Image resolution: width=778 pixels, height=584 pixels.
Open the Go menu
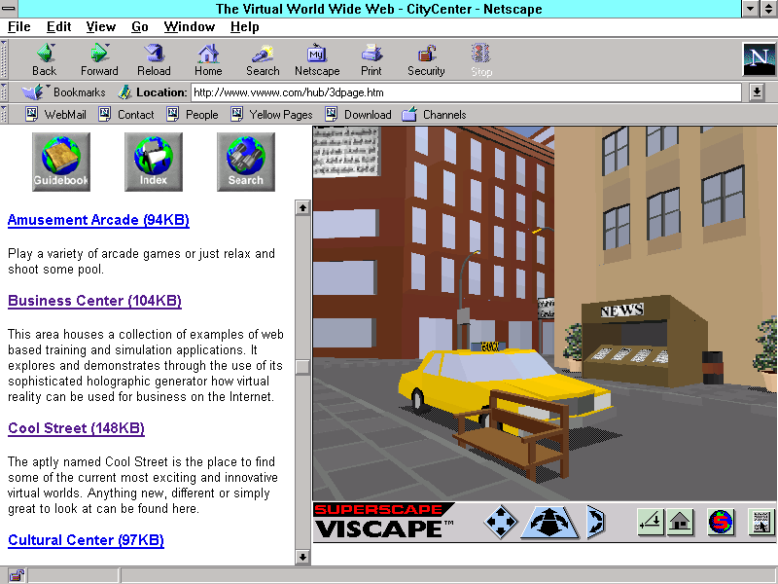140,27
